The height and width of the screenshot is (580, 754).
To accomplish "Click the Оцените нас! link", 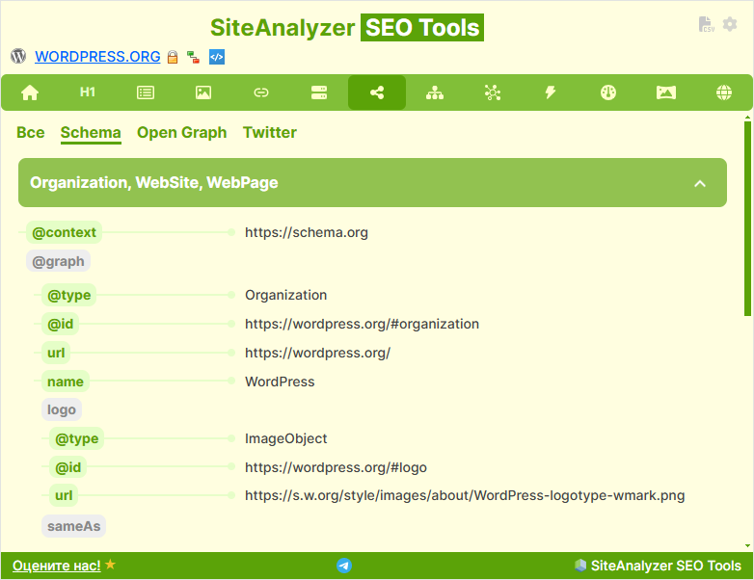I will (57, 566).
